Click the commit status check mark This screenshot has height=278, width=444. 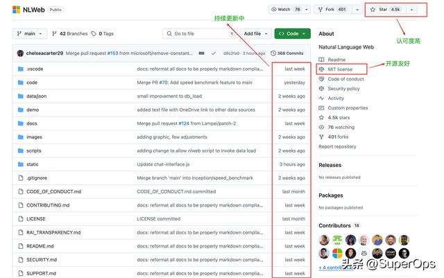[x=213, y=53]
